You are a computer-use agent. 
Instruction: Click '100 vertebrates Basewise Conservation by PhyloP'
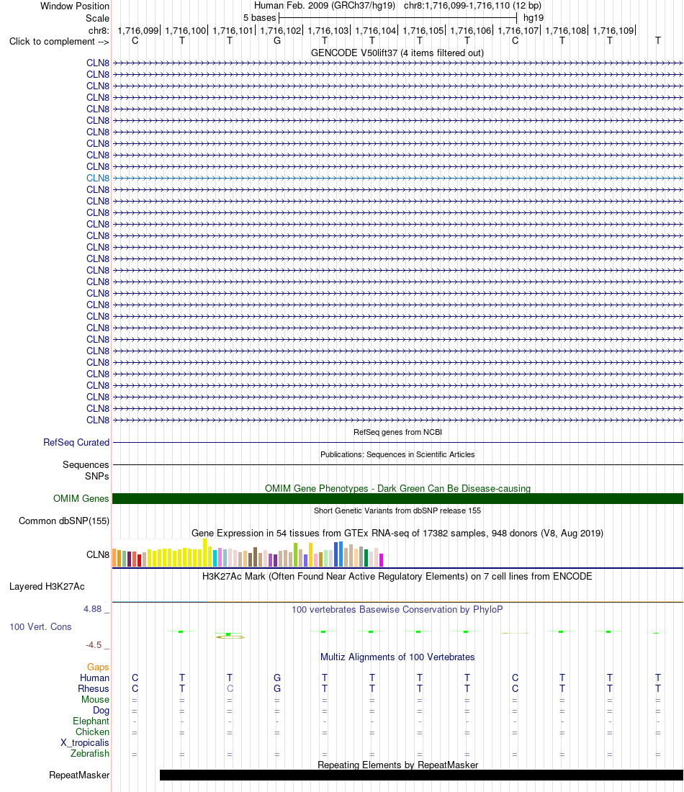(397, 610)
